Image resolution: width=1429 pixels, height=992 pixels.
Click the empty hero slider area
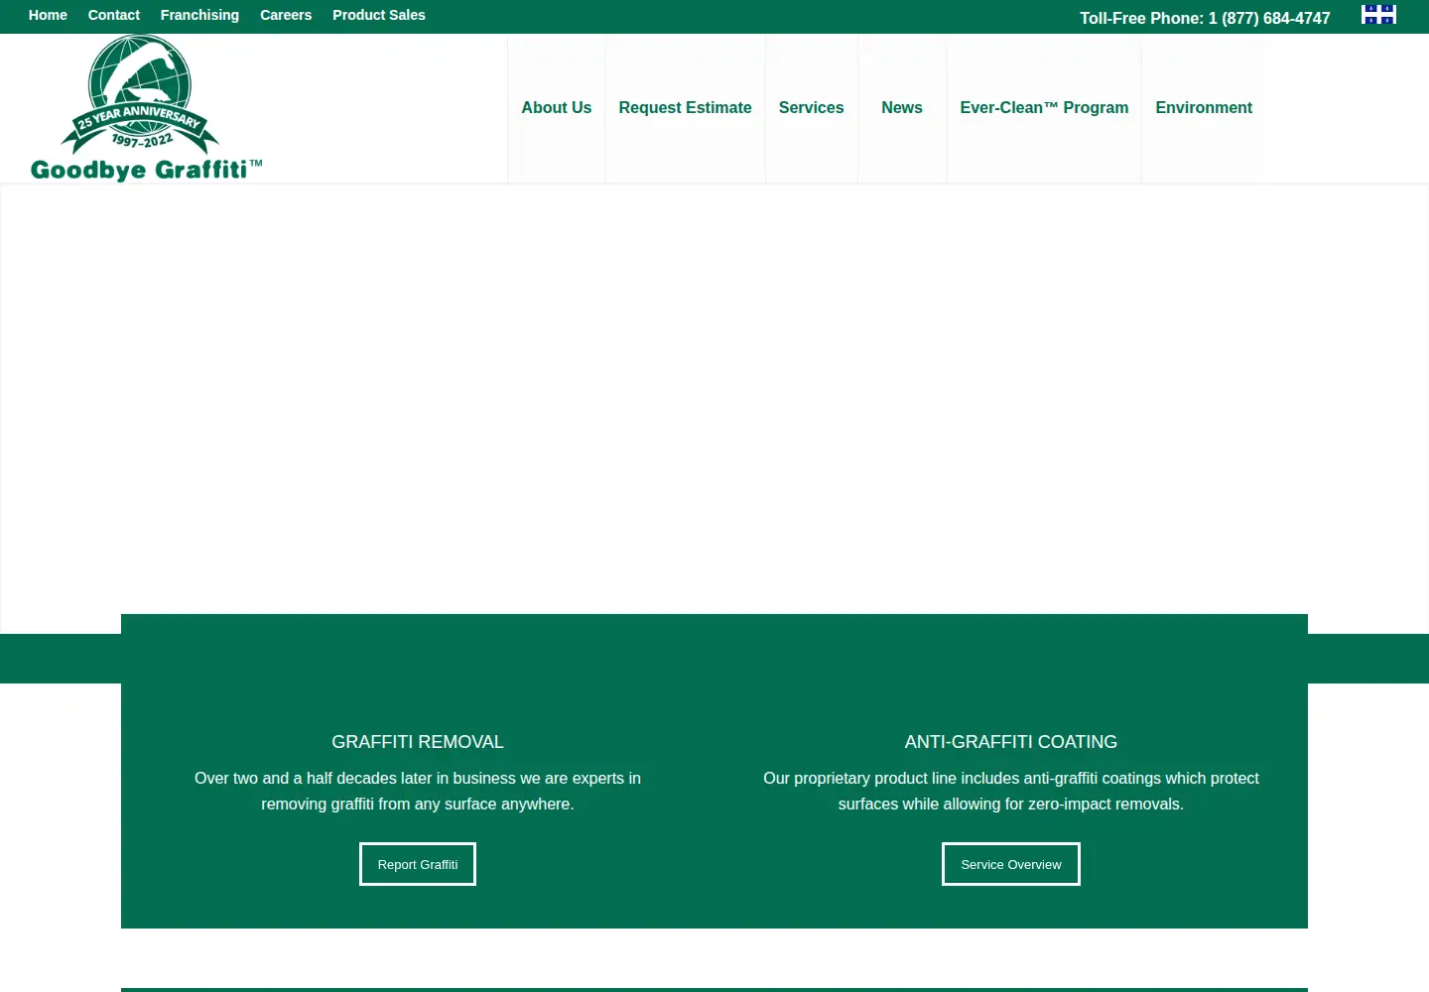pos(714,399)
